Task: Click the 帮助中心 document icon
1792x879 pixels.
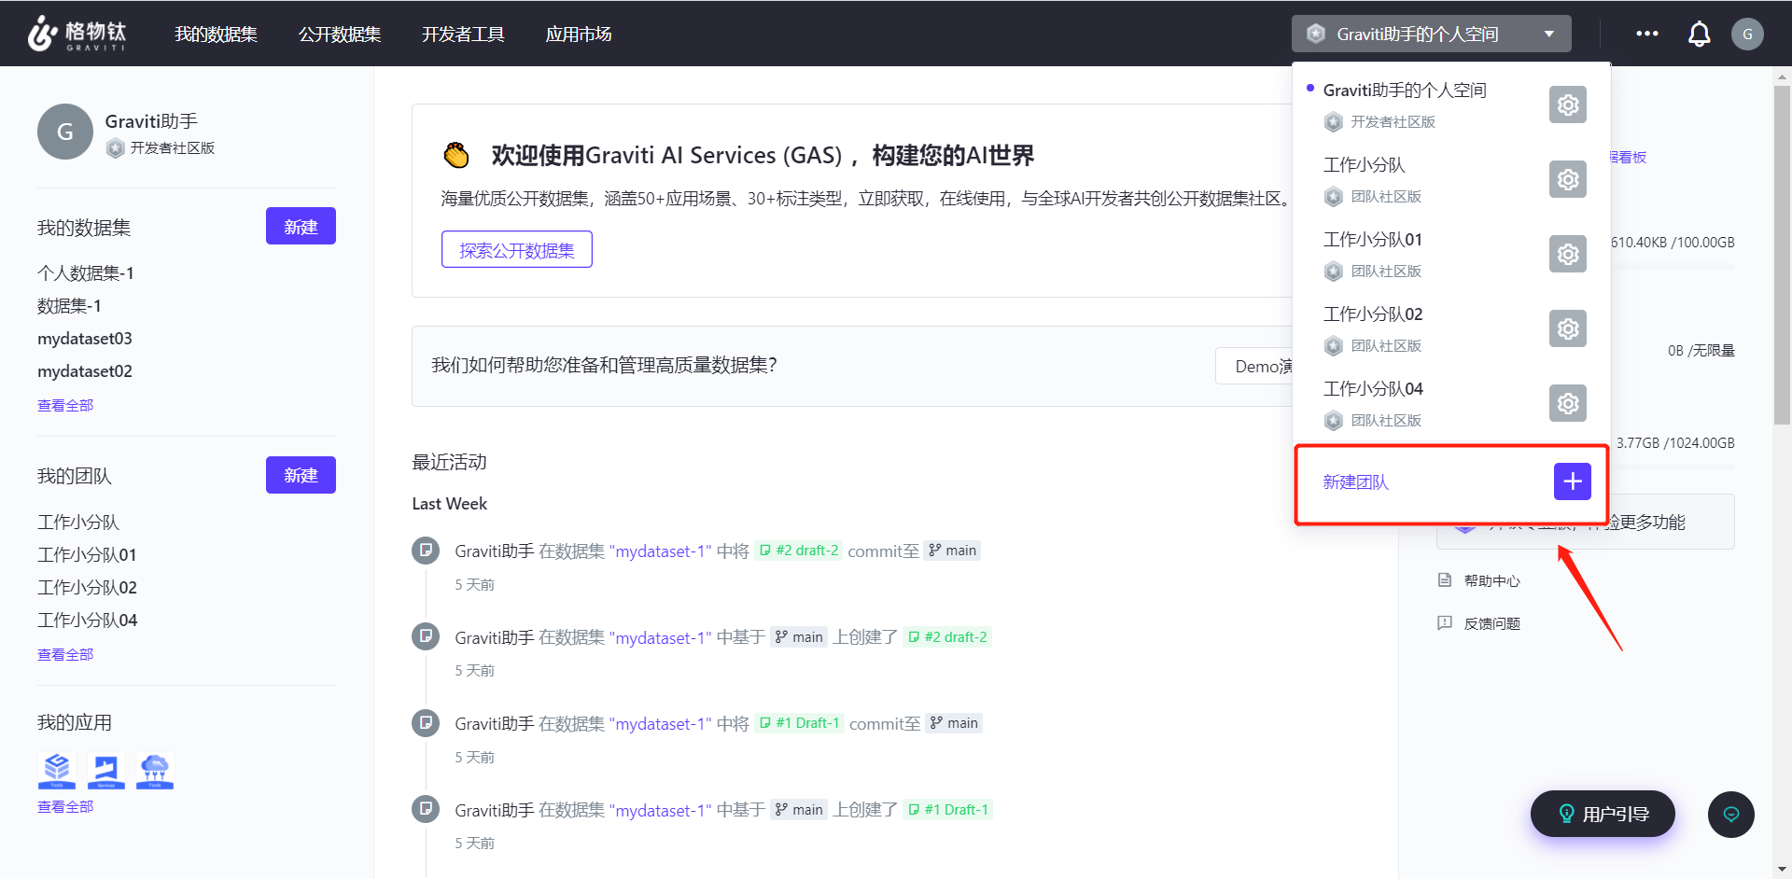Action: (x=1445, y=580)
